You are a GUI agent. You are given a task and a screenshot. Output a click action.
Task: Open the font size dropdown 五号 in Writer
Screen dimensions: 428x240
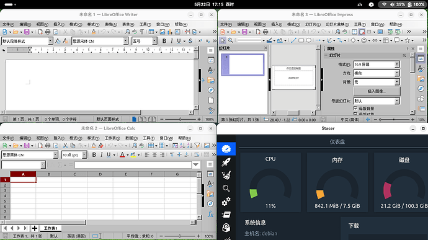coord(155,41)
